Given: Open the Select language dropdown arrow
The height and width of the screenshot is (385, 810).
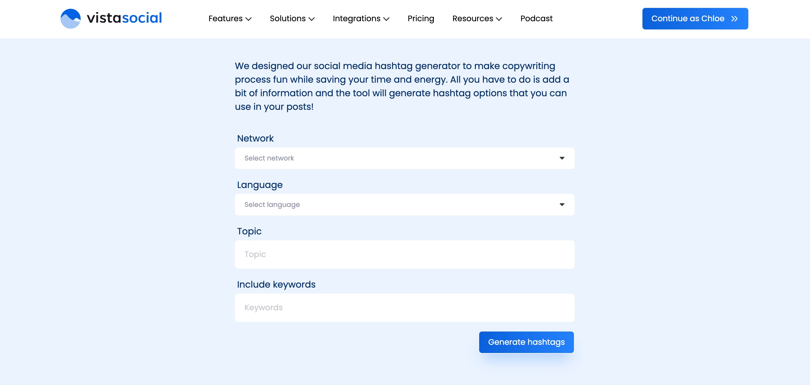Looking at the screenshot, I should tap(562, 204).
